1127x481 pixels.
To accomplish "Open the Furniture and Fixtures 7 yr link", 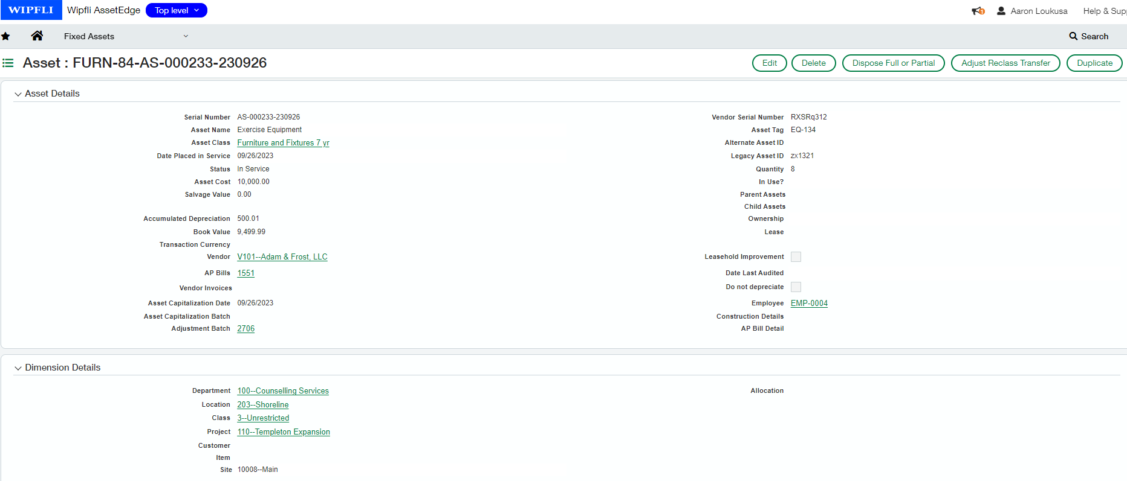I will 283,143.
